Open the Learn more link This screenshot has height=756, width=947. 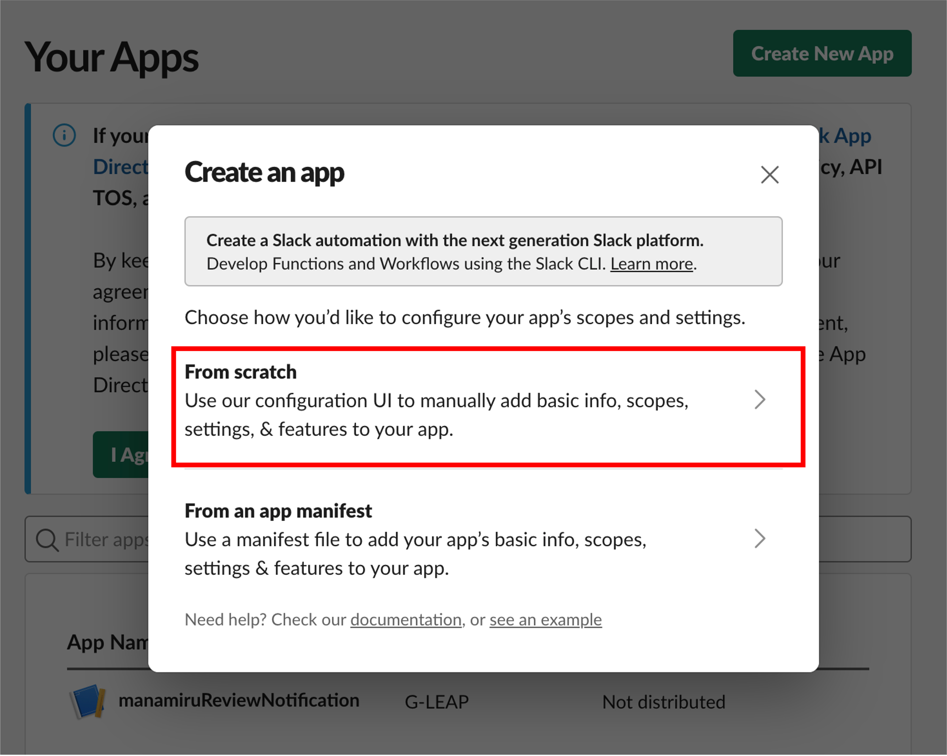651,264
